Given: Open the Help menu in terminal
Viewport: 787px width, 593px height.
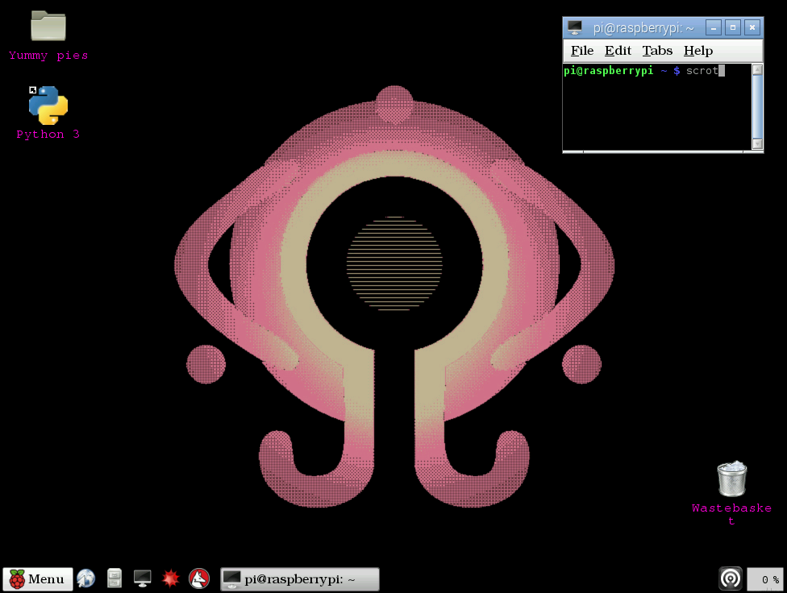Looking at the screenshot, I should [x=697, y=51].
